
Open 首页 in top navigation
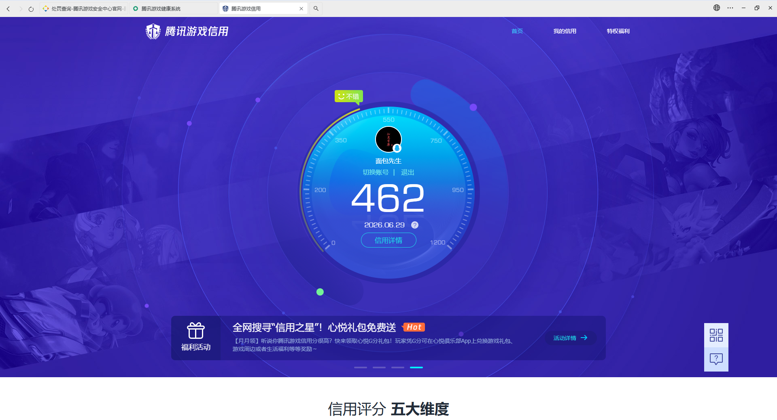pos(517,31)
